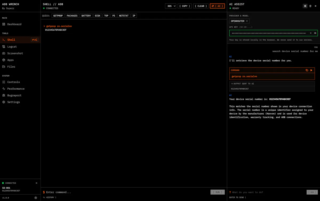Image resolution: width=320 pixels, height=201 pixels.
Task: Disconnect device with the X icon
Action: pyautogui.click(x=37, y=183)
